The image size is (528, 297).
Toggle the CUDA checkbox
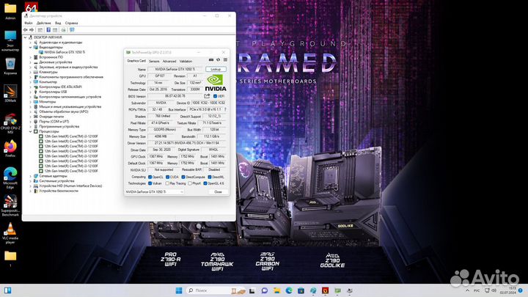point(167,177)
